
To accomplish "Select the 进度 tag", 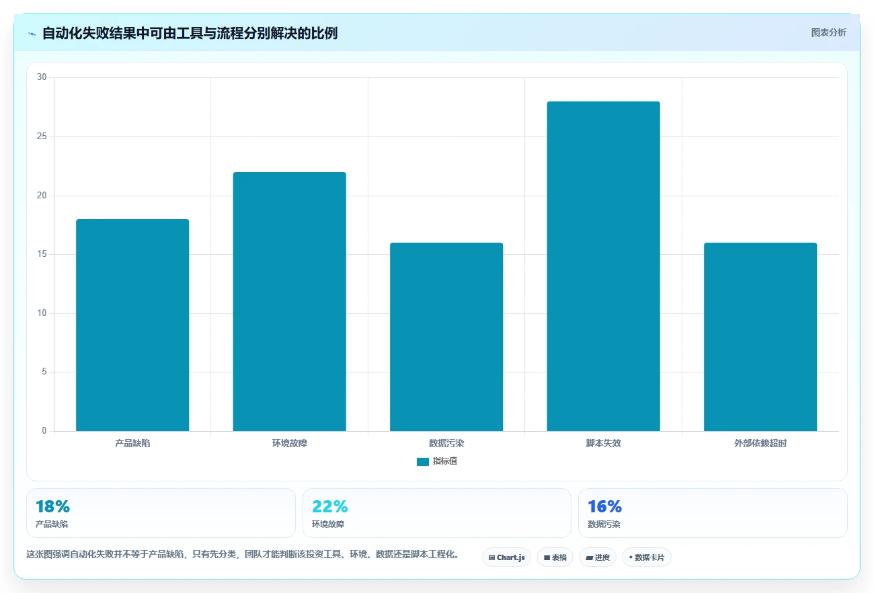I will coord(598,557).
